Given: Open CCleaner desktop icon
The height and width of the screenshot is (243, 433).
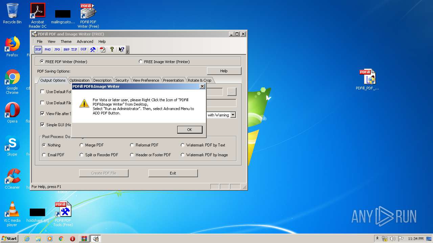Looking at the screenshot, I should click(x=12, y=179).
